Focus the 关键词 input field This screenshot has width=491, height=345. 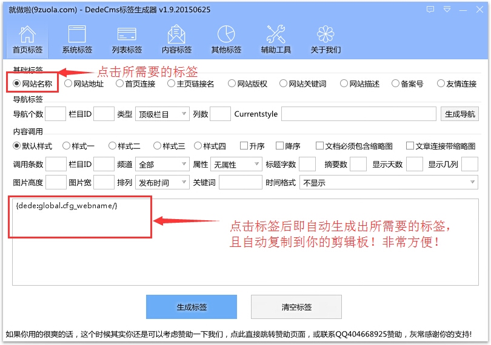(x=241, y=182)
